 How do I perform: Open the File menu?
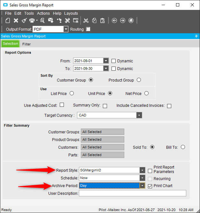pyautogui.click(x=8, y=13)
